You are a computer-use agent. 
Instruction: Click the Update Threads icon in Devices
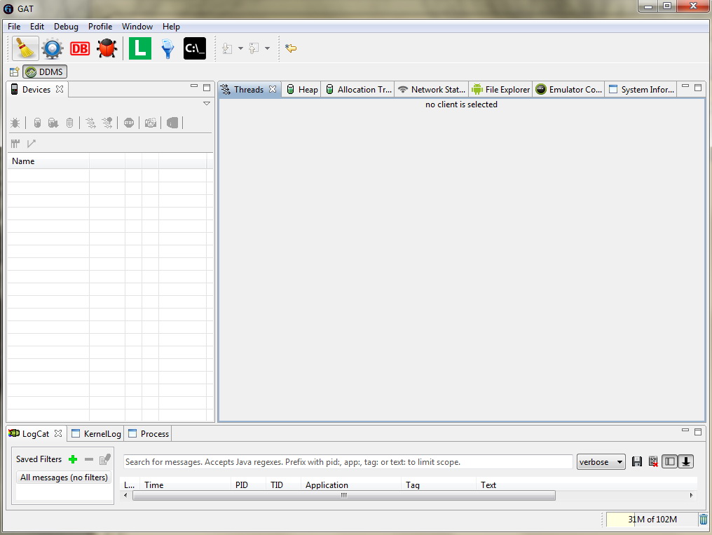click(x=91, y=123)
